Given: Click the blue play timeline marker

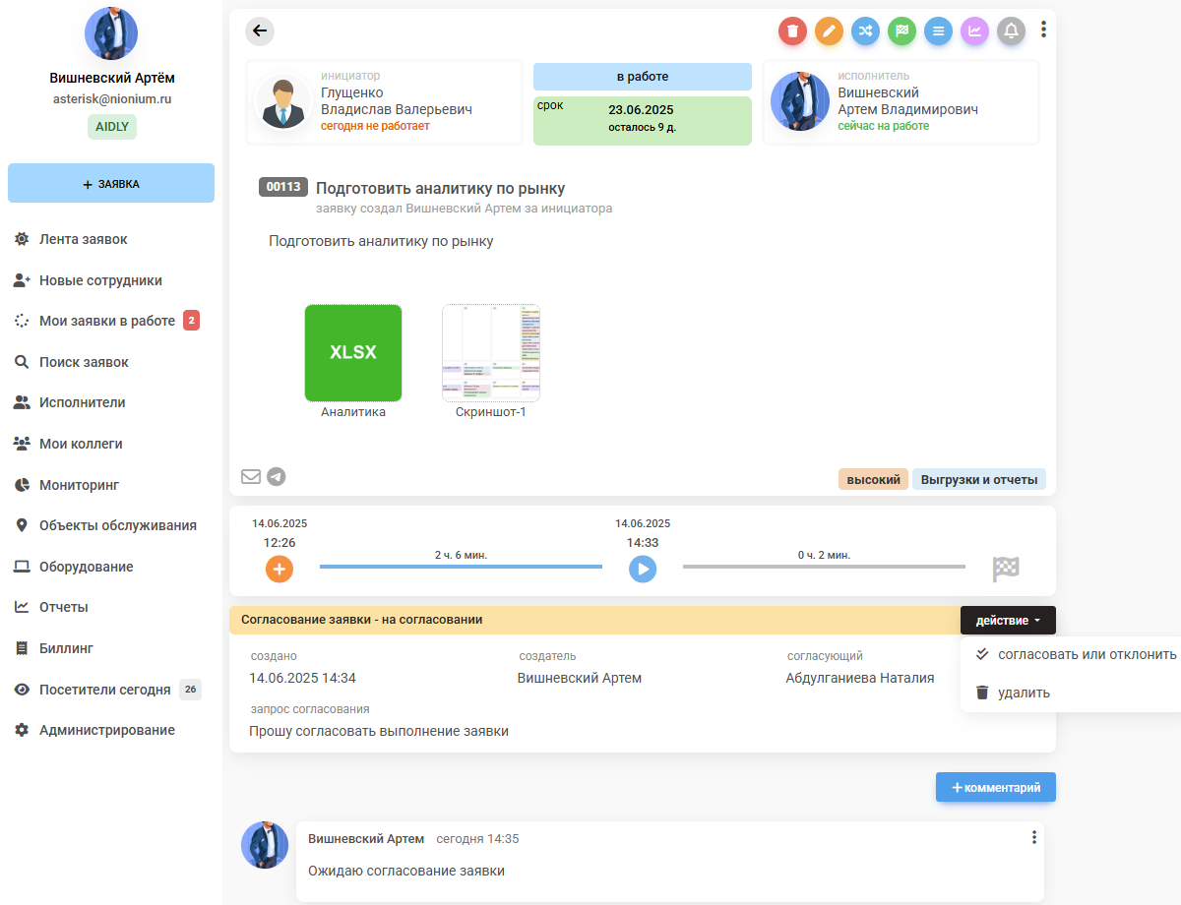Looking at the screenshot, I should click(x=643, y=569).
